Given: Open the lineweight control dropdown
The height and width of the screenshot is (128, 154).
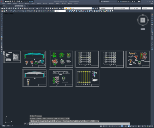Looking at the screenshot, I should (135, 8).
